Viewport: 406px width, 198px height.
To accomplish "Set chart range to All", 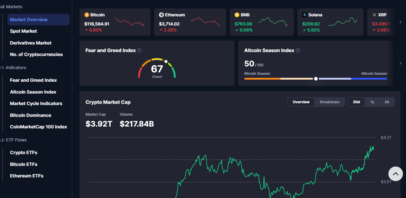I will [x=387, y=102].
